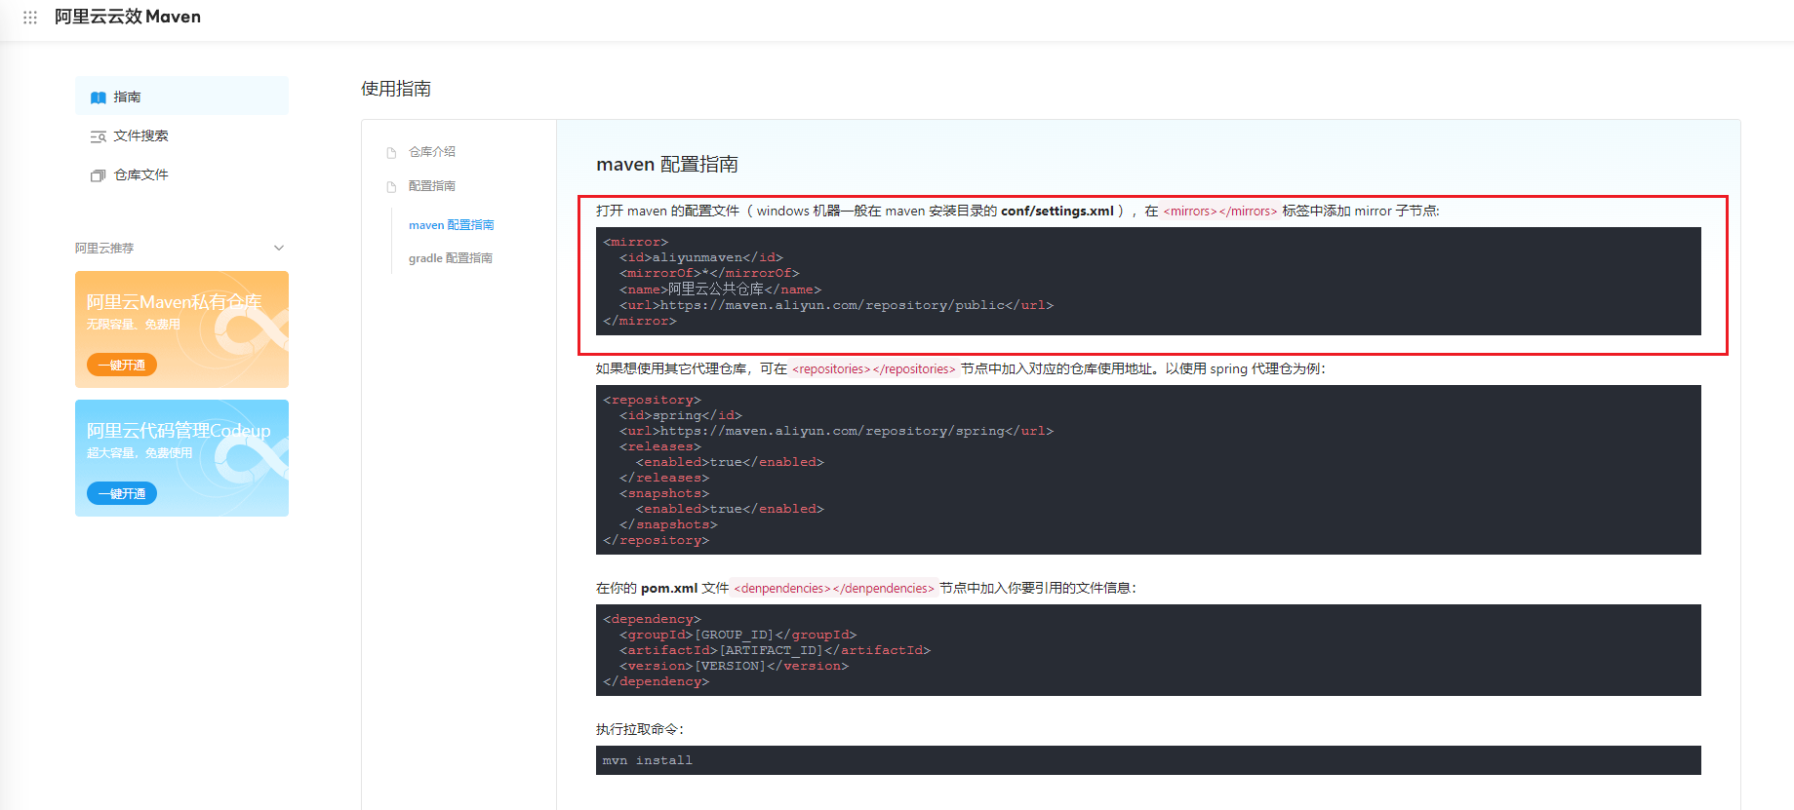Screen dimensions: 1794x810
Task: Click the [GROUP_ID] groupId line
Action: click(738, 635)
